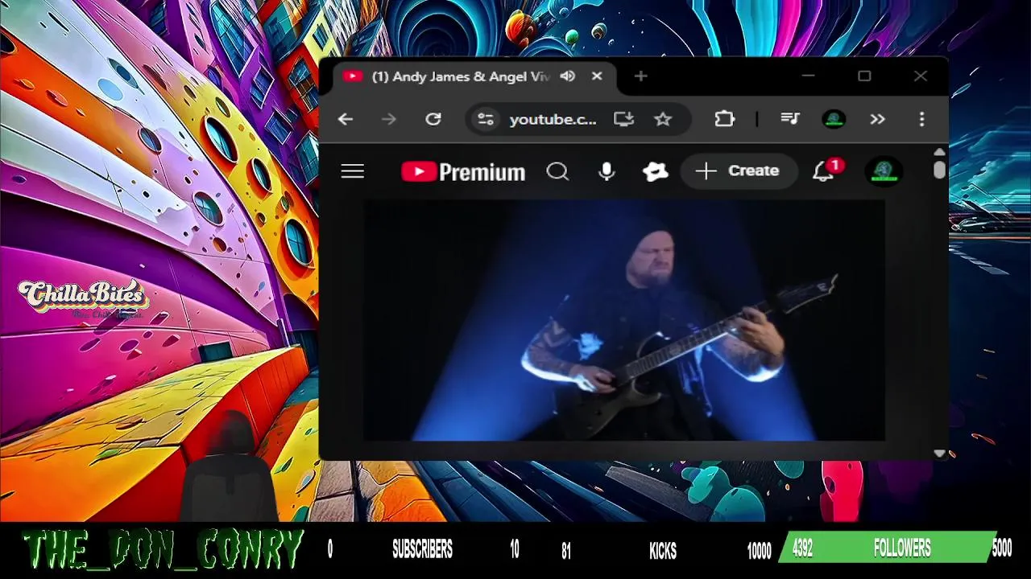Open the YouTube hamburger guide menu
The width and height of the screenshot is (1031, 579).
point(353,171)
